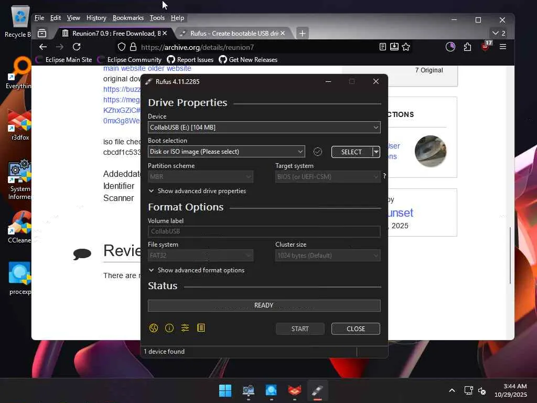The height and width of the screenshot is (403, 537).
Task: Open Report Issues bookmark
Action: [190, 60]
